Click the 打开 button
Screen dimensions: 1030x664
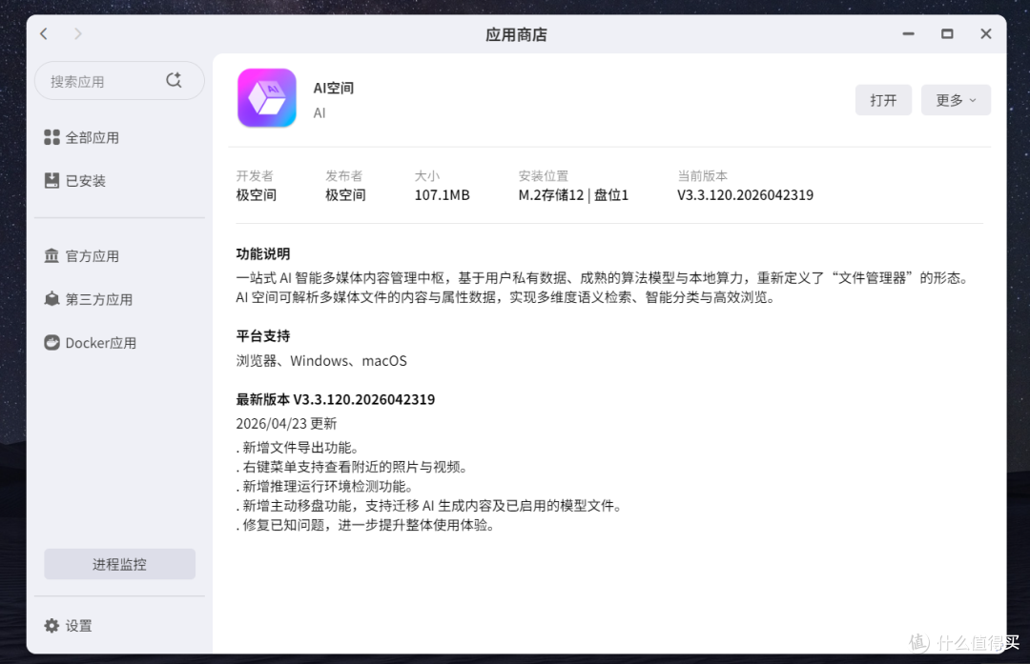tap(883, 100)
